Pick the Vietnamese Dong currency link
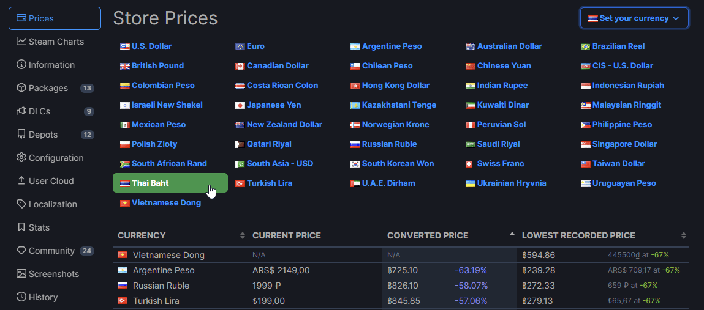 pos(161,203)
